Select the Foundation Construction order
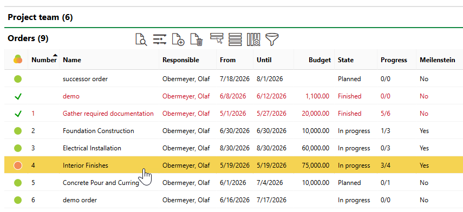This screenshot has width=463, height=212. (99, 131)
